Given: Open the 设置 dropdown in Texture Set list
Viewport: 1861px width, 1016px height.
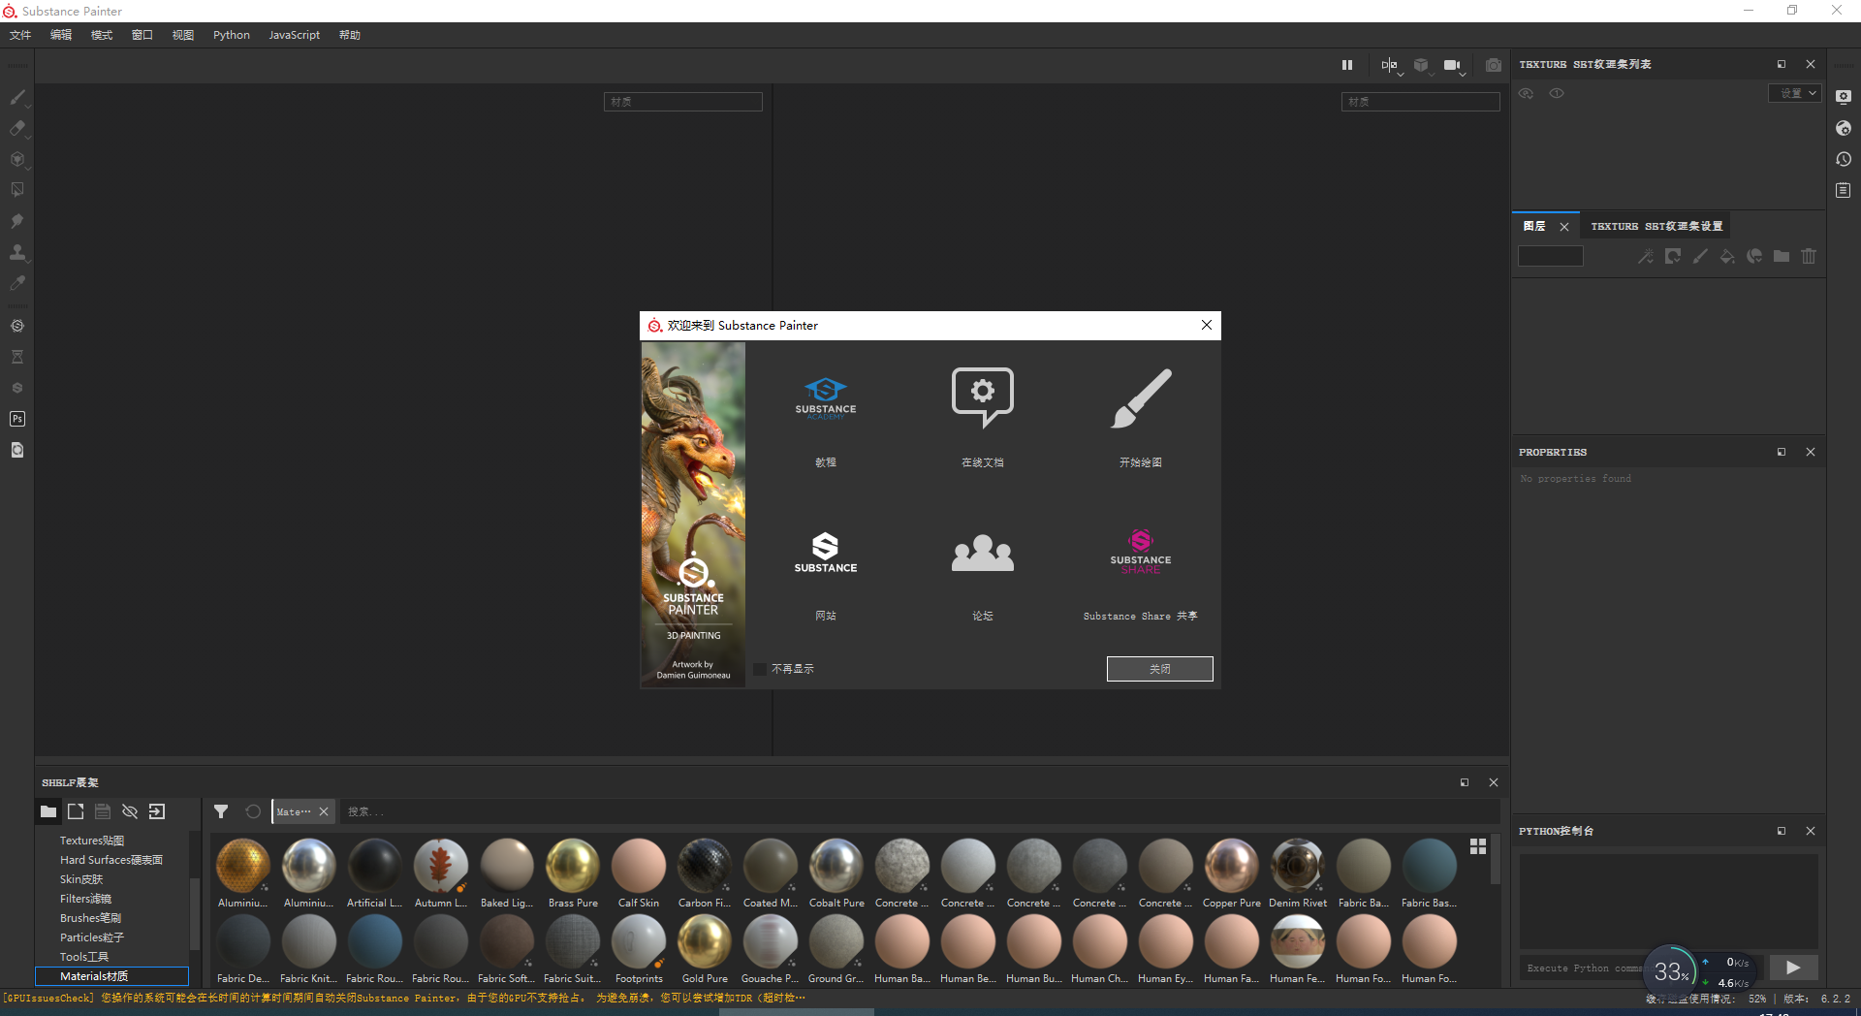Looking at the screenshot, I should (x=1795, y=93).
